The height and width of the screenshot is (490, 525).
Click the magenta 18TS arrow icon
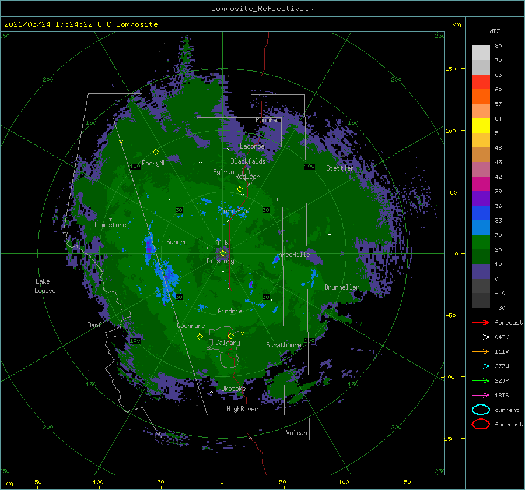481,396
